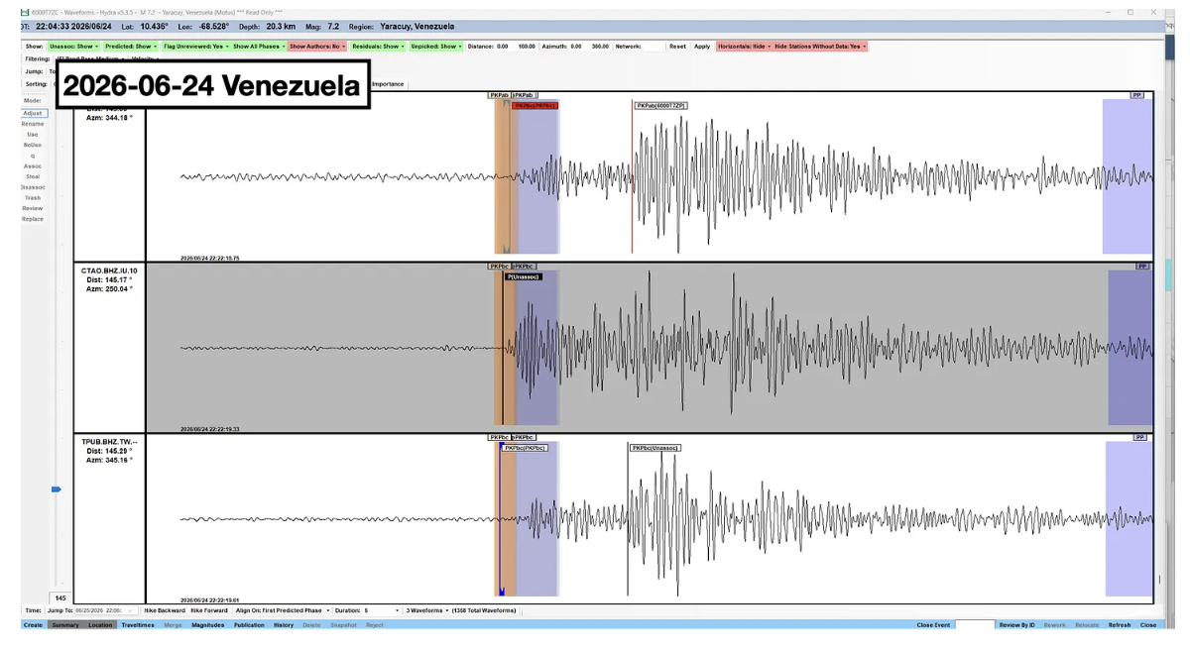Click the orange PKPbc window on CTAO trace

click(504, 348)
